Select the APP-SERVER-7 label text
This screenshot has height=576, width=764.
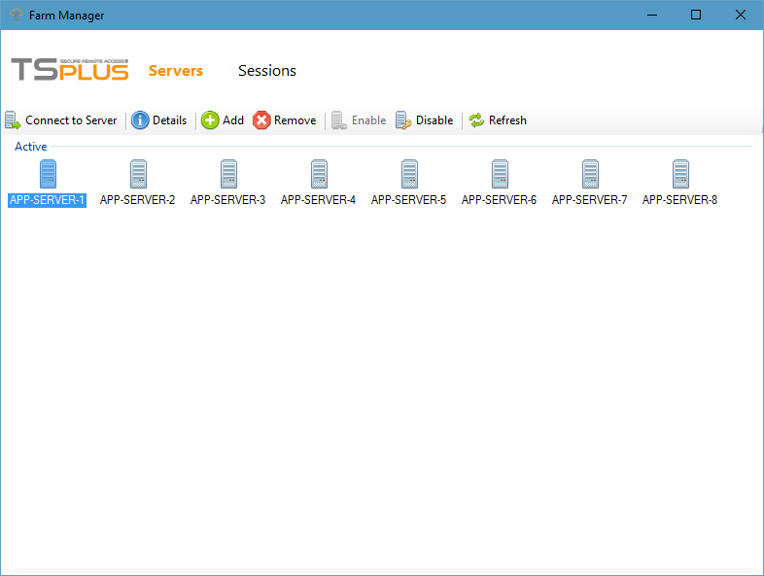[x=589, y=200]
